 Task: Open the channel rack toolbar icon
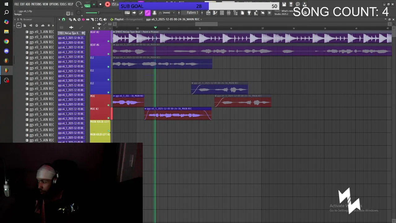click(222, 13)
